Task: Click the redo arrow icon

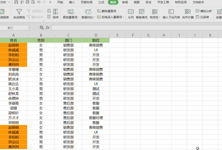Action: coord(44,2)
